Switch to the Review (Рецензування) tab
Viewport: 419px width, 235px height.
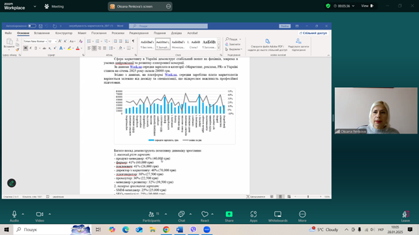[x=139, y=33]
